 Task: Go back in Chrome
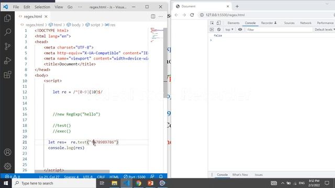click(176, 15)
